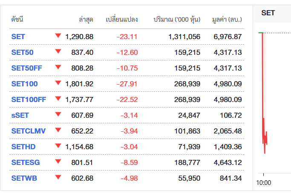Select the SET chart tab header
The width and height of the screenshot is (291, 193).
click(x=268, y=13)
